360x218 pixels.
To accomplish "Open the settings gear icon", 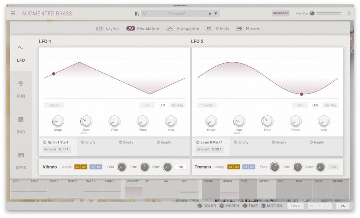I will tap(349, 13).
